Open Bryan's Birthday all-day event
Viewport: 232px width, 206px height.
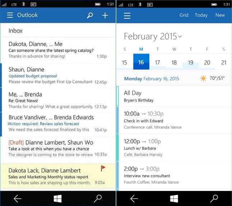[x=174, y=96]
